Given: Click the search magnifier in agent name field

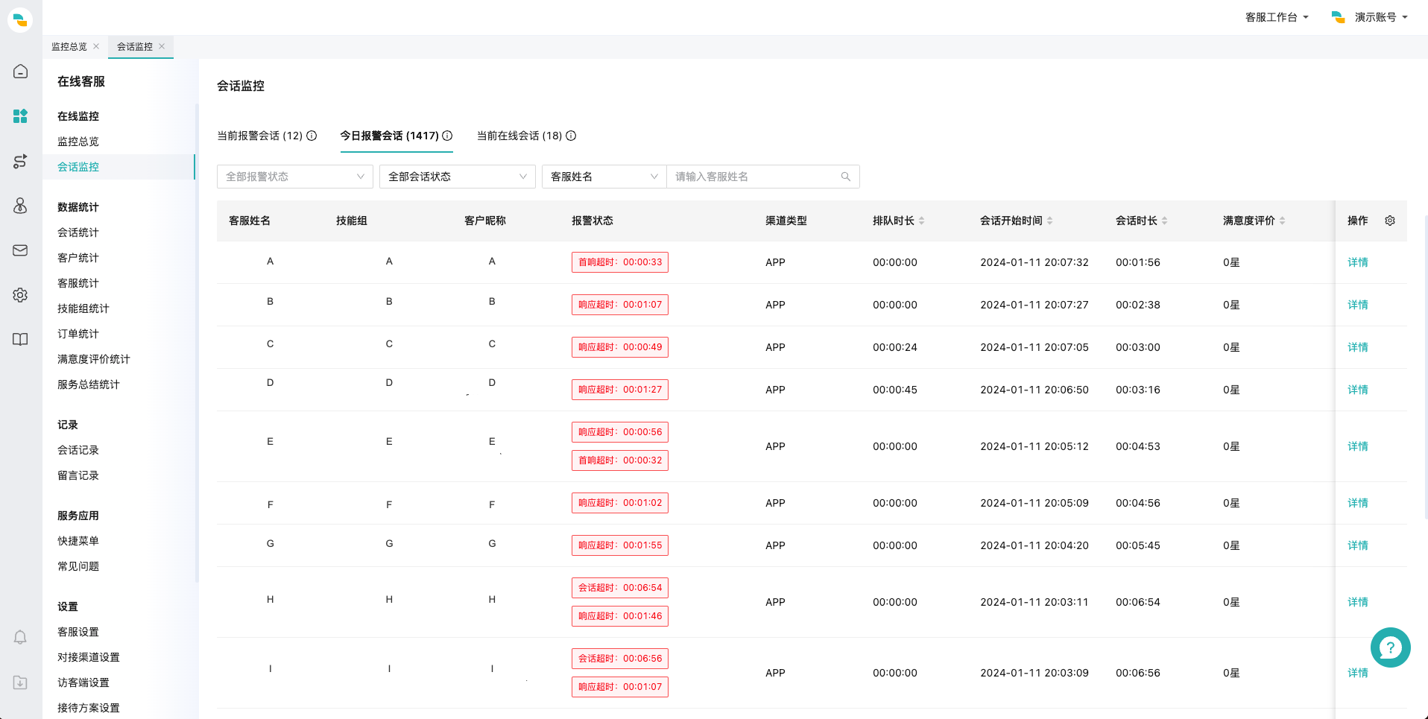Looking at the screenshot, I should coord(846,177).
